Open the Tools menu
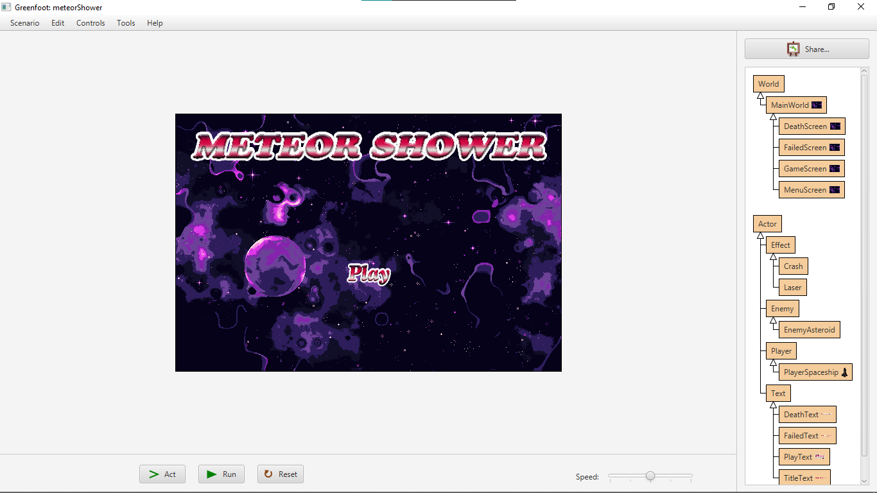Image resolution: width=877 pixels, height=493 pixels. click(126, 23)
